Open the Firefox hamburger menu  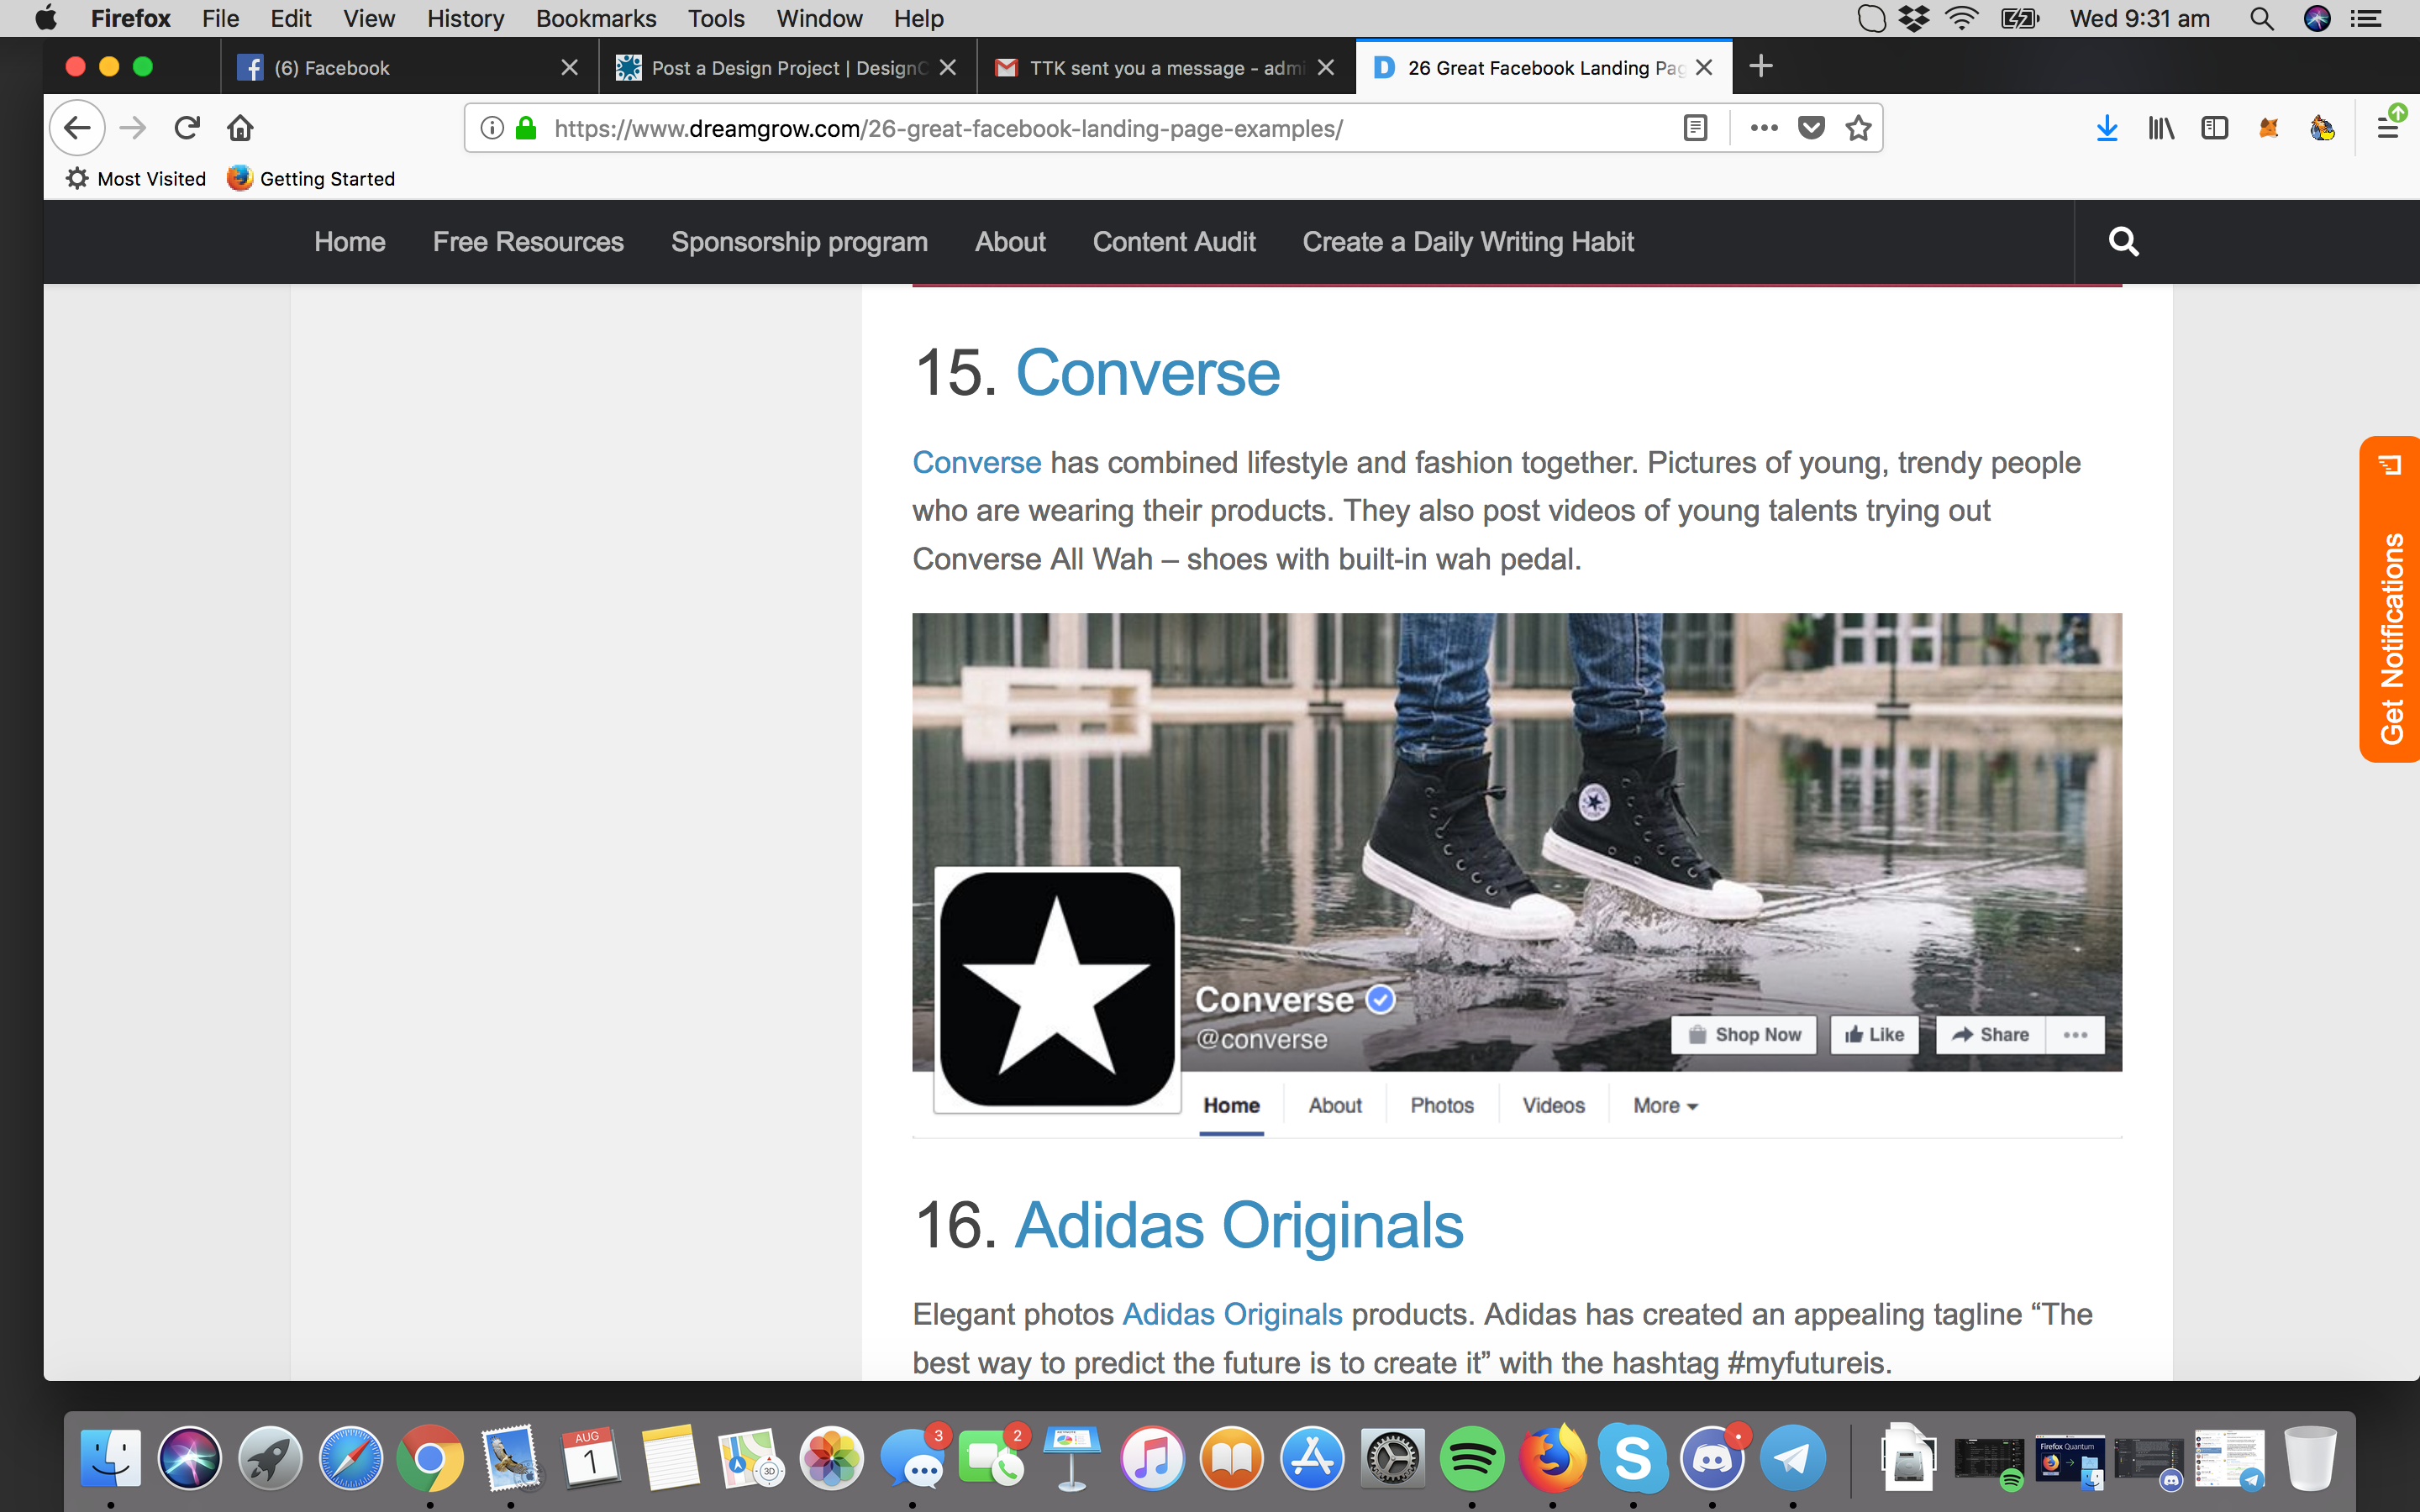click(2387, 128)
